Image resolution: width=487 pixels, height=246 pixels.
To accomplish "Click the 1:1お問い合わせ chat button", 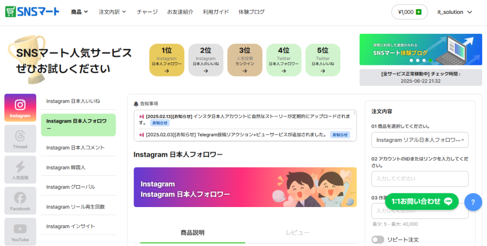I will point(422,202).
